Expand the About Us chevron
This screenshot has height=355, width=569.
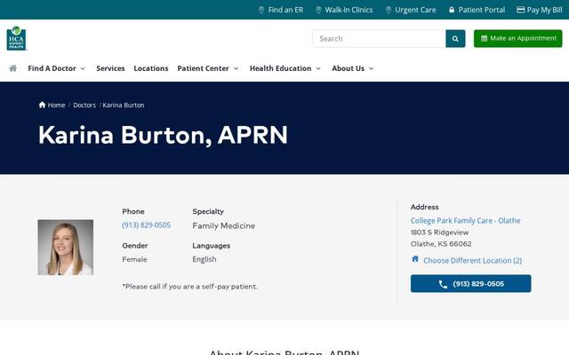372,68
